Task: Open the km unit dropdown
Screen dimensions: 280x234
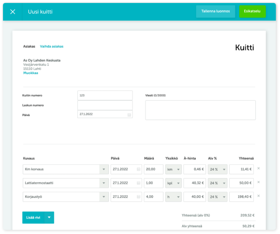Action: click(x=174, y=169)
